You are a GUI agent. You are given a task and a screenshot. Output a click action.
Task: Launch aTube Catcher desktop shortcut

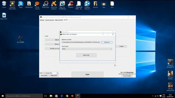pos(37,5)
